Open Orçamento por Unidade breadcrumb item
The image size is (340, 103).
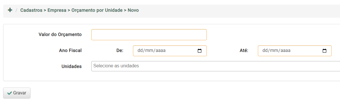tap(97, 10)
